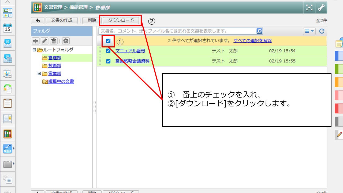Open the portal dashboard icon in sidebar
Viewport: 343px width, 193px height.
click(8, 12)
